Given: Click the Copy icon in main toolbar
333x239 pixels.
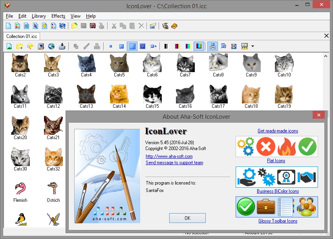Looking at the screenshot, I should tap(123, 26).
